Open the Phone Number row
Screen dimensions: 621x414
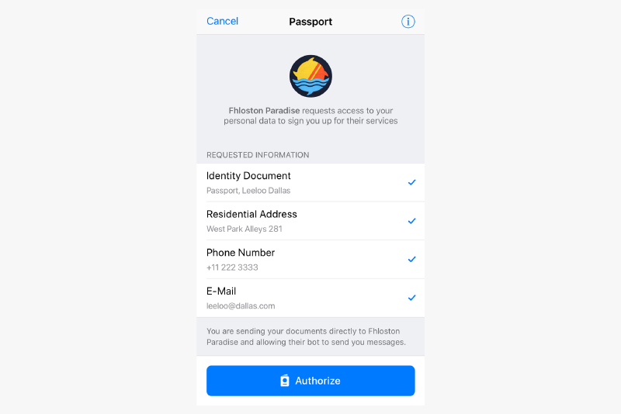(310, 259)
